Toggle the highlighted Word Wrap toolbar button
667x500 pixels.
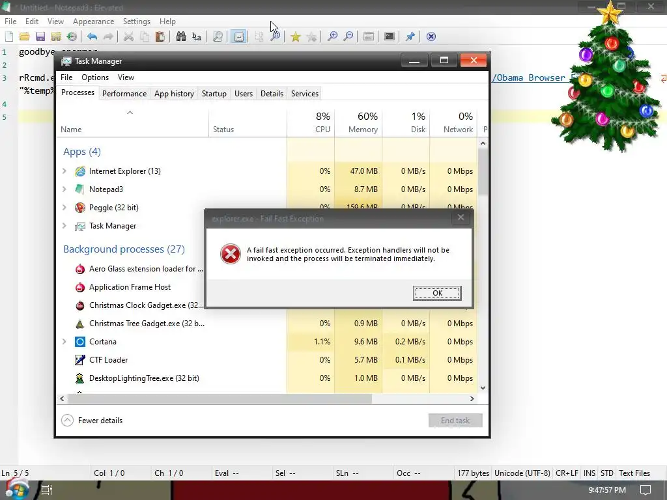tap(238, 36)
